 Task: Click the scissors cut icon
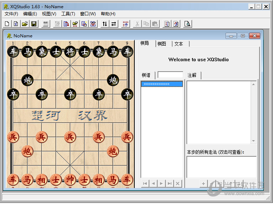click(x=137, y=23)
